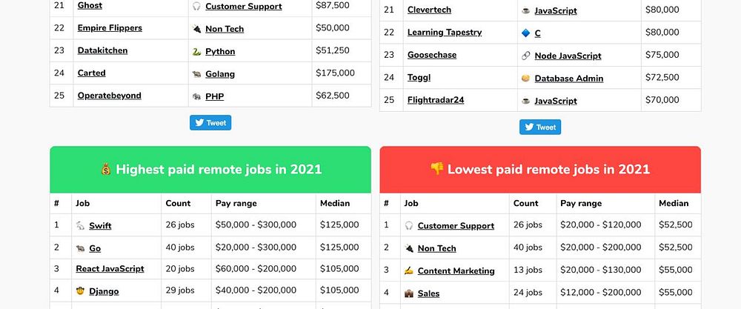741x309 pixels.
Task: Click the chain link icon beside Node JavaScript
Action: [525, 56]
